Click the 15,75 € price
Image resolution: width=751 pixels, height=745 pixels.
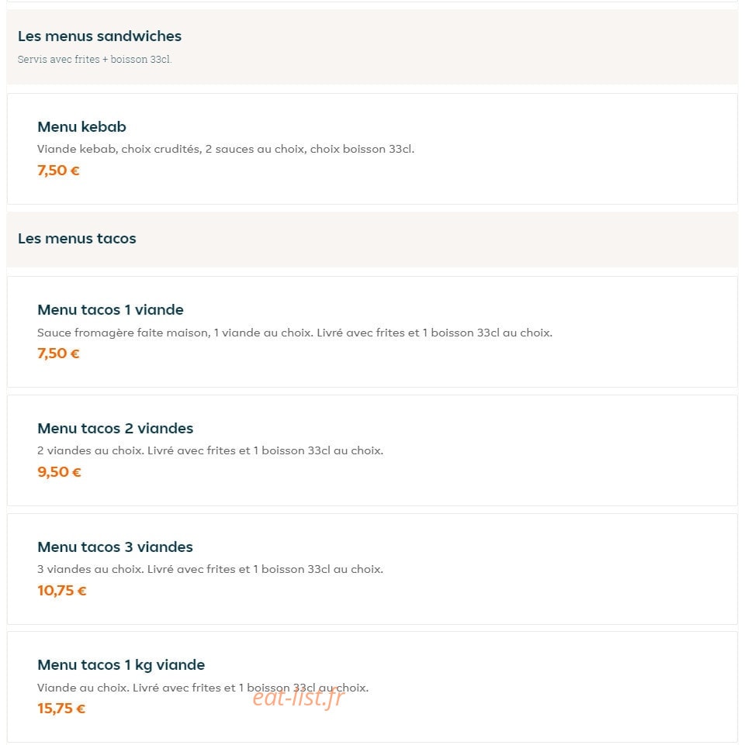pos(61,709)
